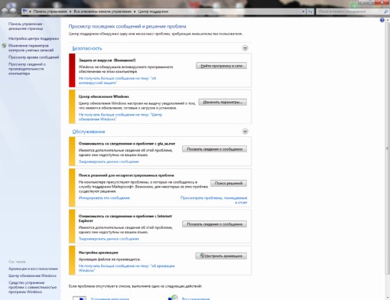Show message details for the gta_sa.exe problem

pos(214,149)
